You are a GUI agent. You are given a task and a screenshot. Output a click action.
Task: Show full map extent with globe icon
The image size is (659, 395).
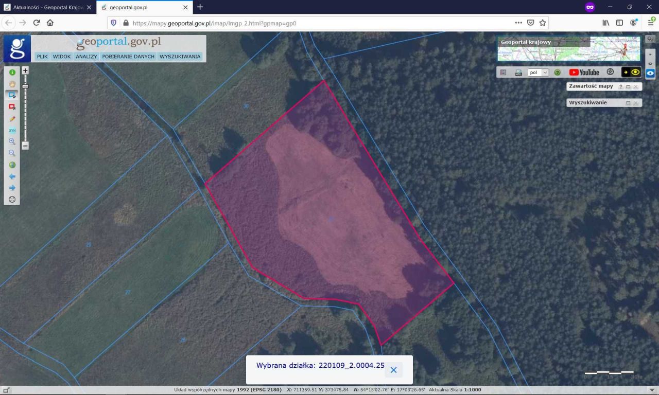click(x=12, y=165)
